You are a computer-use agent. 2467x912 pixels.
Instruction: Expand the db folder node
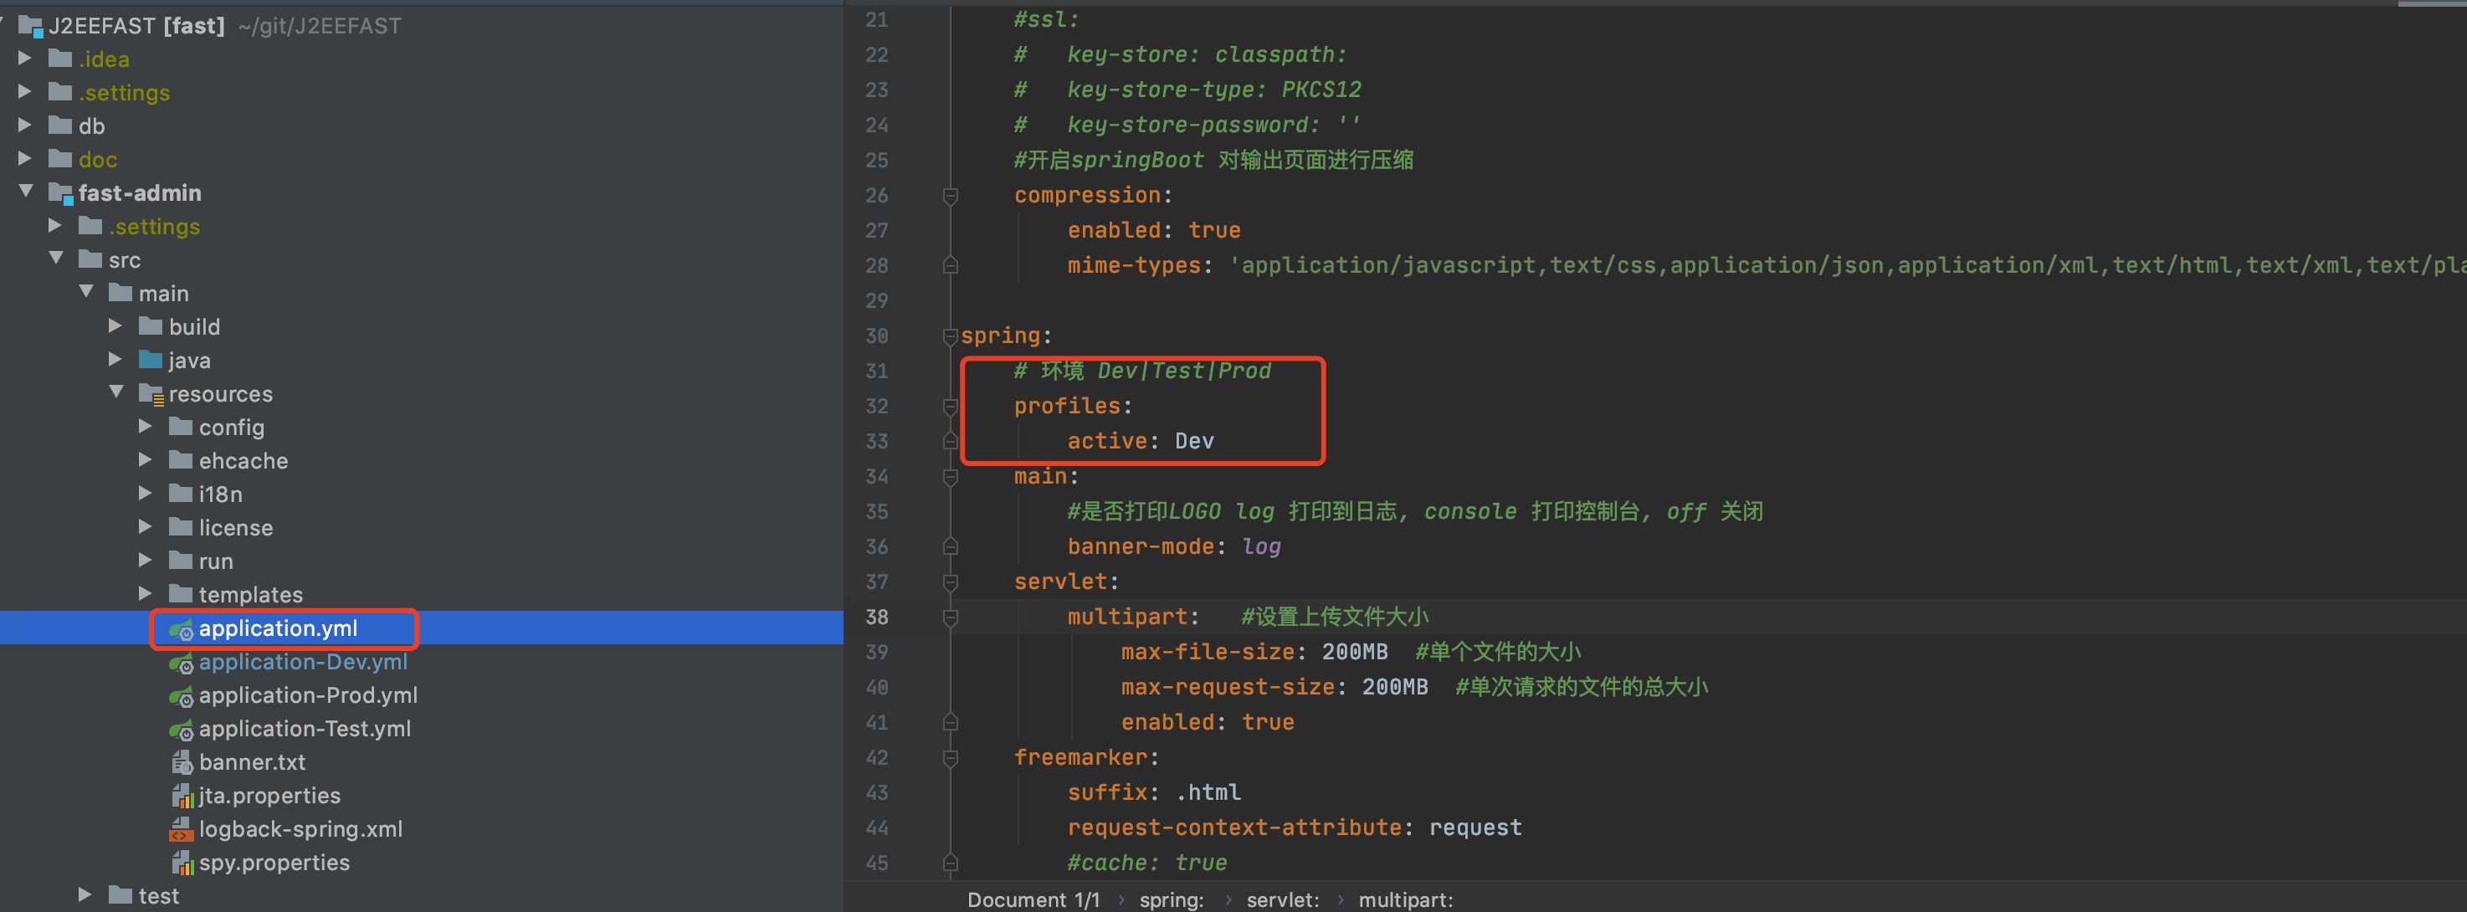pyautogui.click(x=25, y=126)
